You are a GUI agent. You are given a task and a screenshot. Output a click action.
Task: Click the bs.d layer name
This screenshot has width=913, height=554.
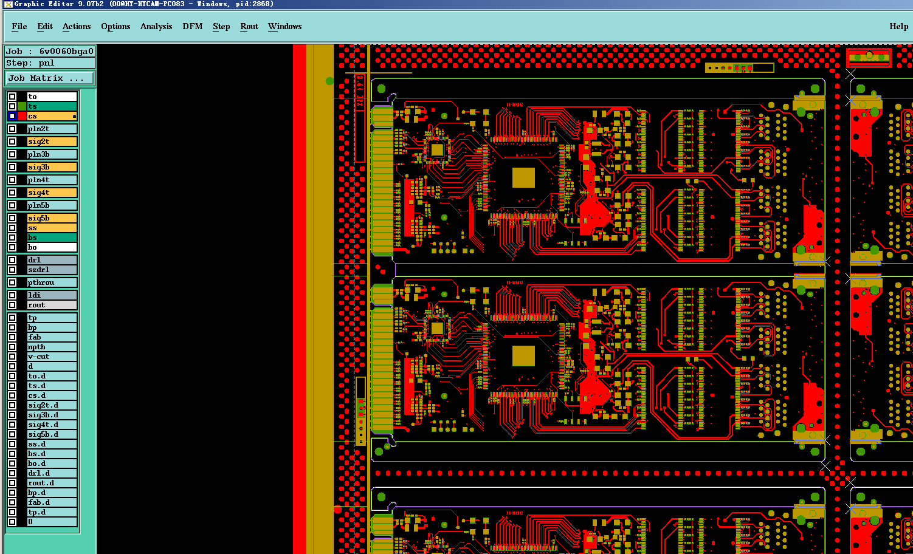click(x=52, y=454)
